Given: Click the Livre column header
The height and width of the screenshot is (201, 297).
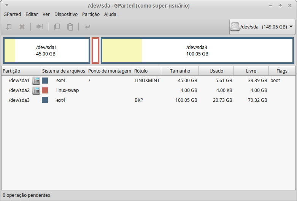Looking at the screenshot, I should [251, 71].
